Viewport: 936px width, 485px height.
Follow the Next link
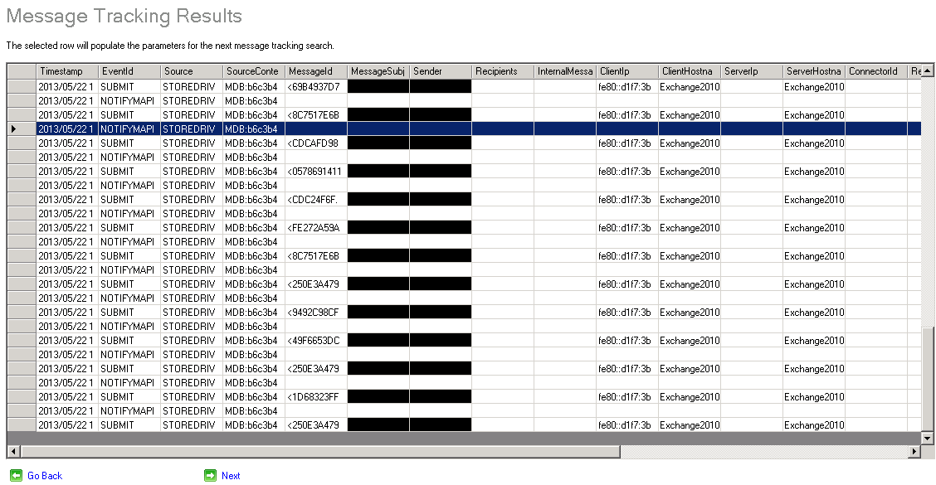point(231,476)
